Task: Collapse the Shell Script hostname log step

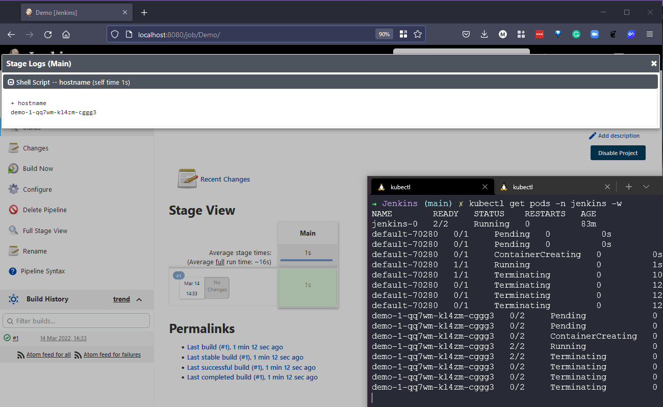Action: (11, 82)
